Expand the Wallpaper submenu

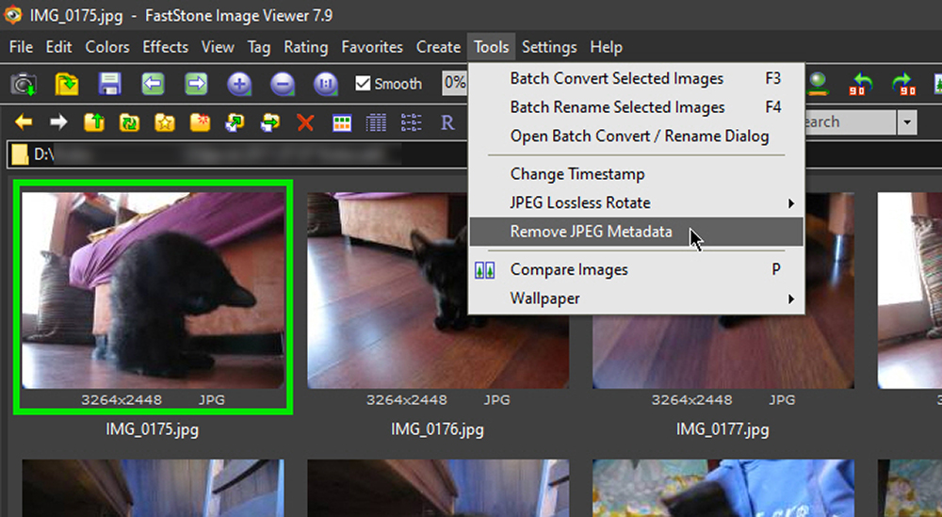636,299
